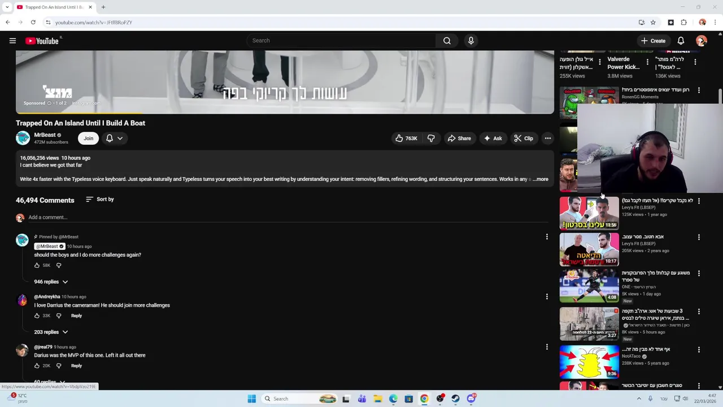723x407 pixels.
Task: Open account avatar menu on YouTube
Action: [x=701, y=41]
